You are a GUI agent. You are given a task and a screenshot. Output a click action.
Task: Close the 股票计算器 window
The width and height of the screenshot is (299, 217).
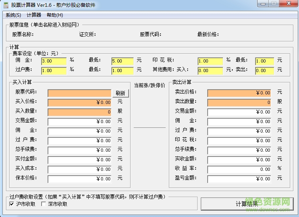tap(289, 4)
